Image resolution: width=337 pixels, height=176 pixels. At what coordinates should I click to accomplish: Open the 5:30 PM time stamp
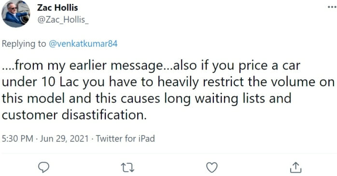pyautogui.click(x=17, y=138)
